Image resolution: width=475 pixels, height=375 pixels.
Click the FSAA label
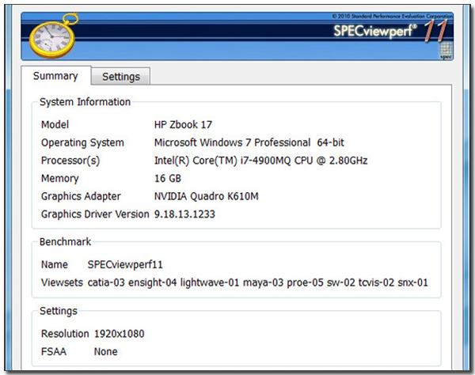tap(54, 351)
